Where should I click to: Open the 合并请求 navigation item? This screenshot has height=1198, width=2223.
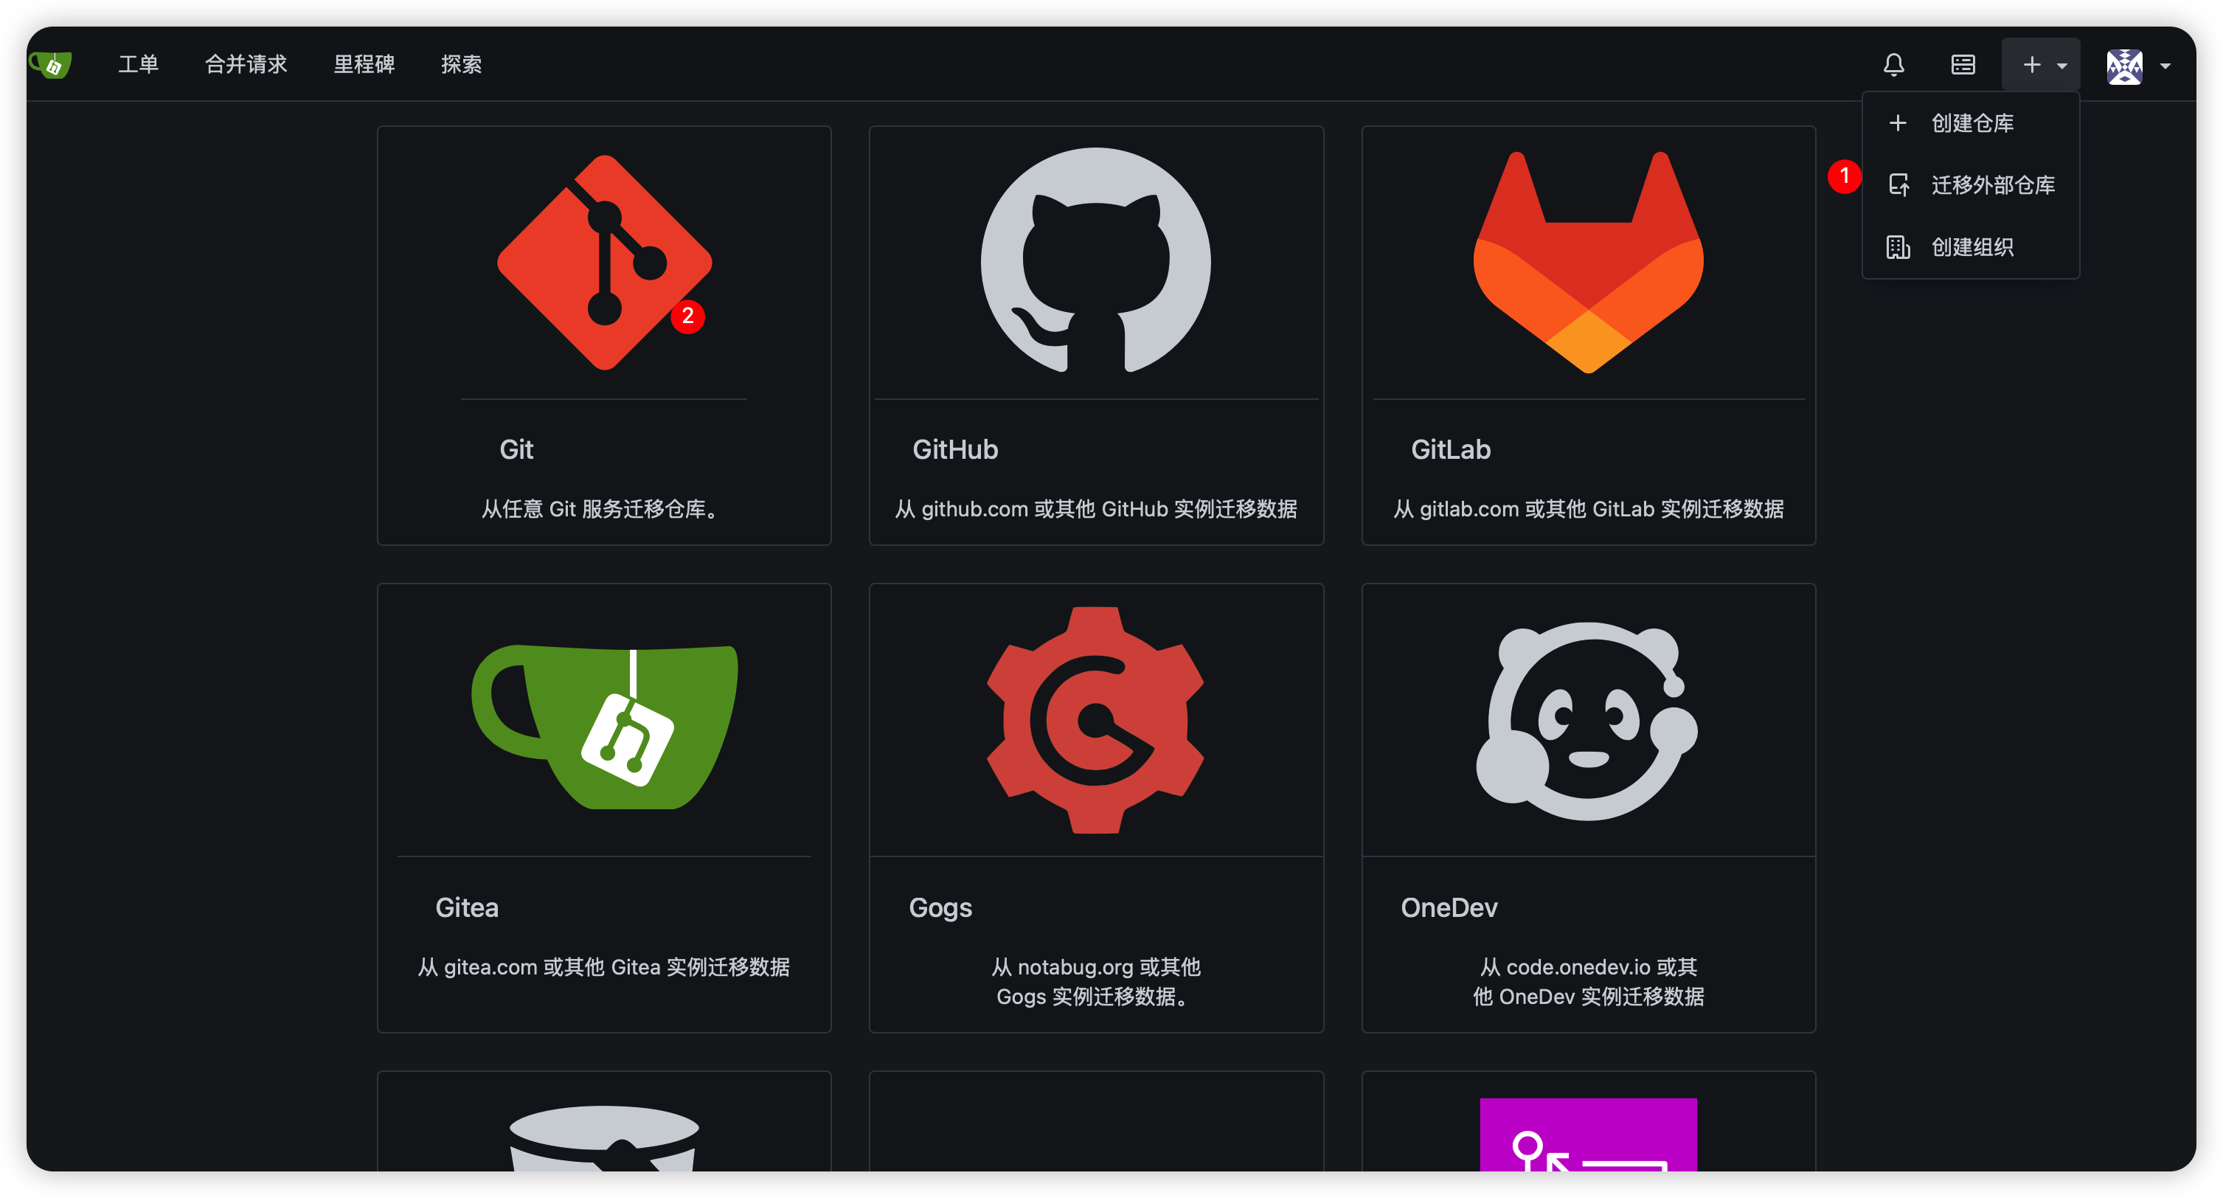pos(246,64)
